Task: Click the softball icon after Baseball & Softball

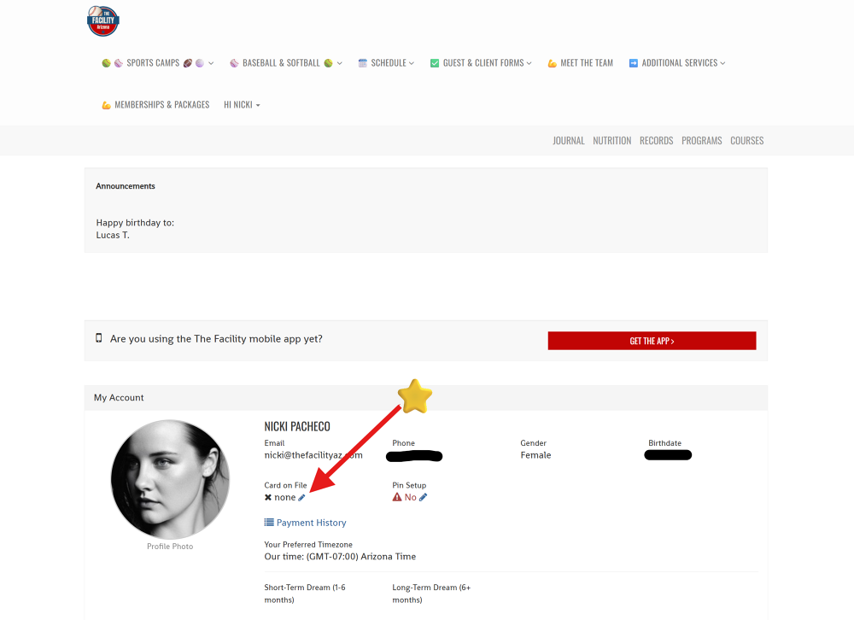Action: coord(329,63)
